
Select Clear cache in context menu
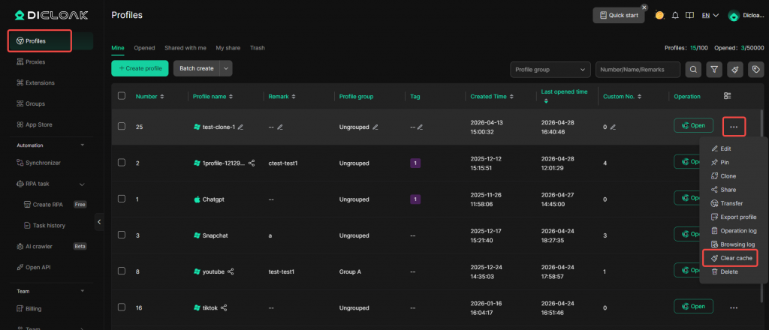click(x=734, y=258)
